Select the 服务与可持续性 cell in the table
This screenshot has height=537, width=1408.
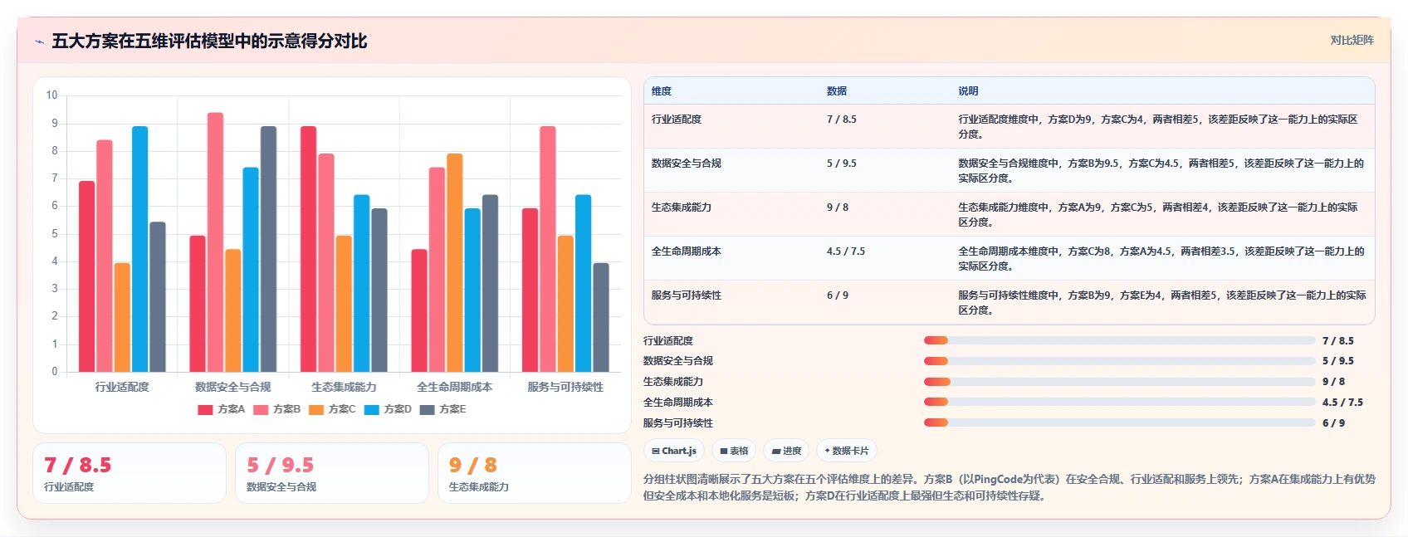click(687, 295)
